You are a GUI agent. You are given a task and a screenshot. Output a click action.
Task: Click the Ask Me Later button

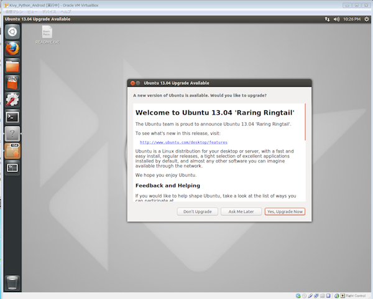[x=241, y=212]
